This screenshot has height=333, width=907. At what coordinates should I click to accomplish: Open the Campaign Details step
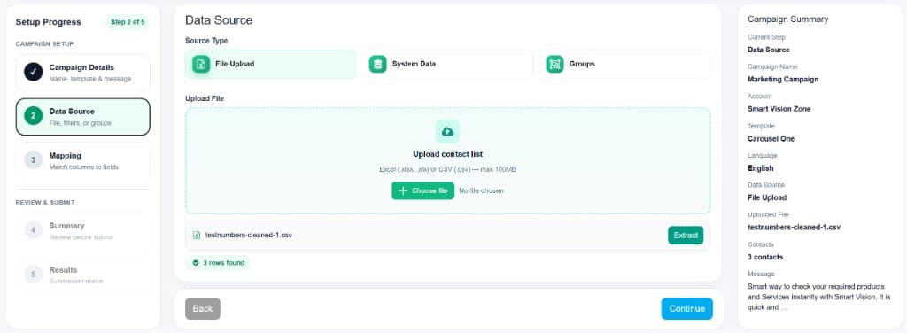tap(82, 73)
